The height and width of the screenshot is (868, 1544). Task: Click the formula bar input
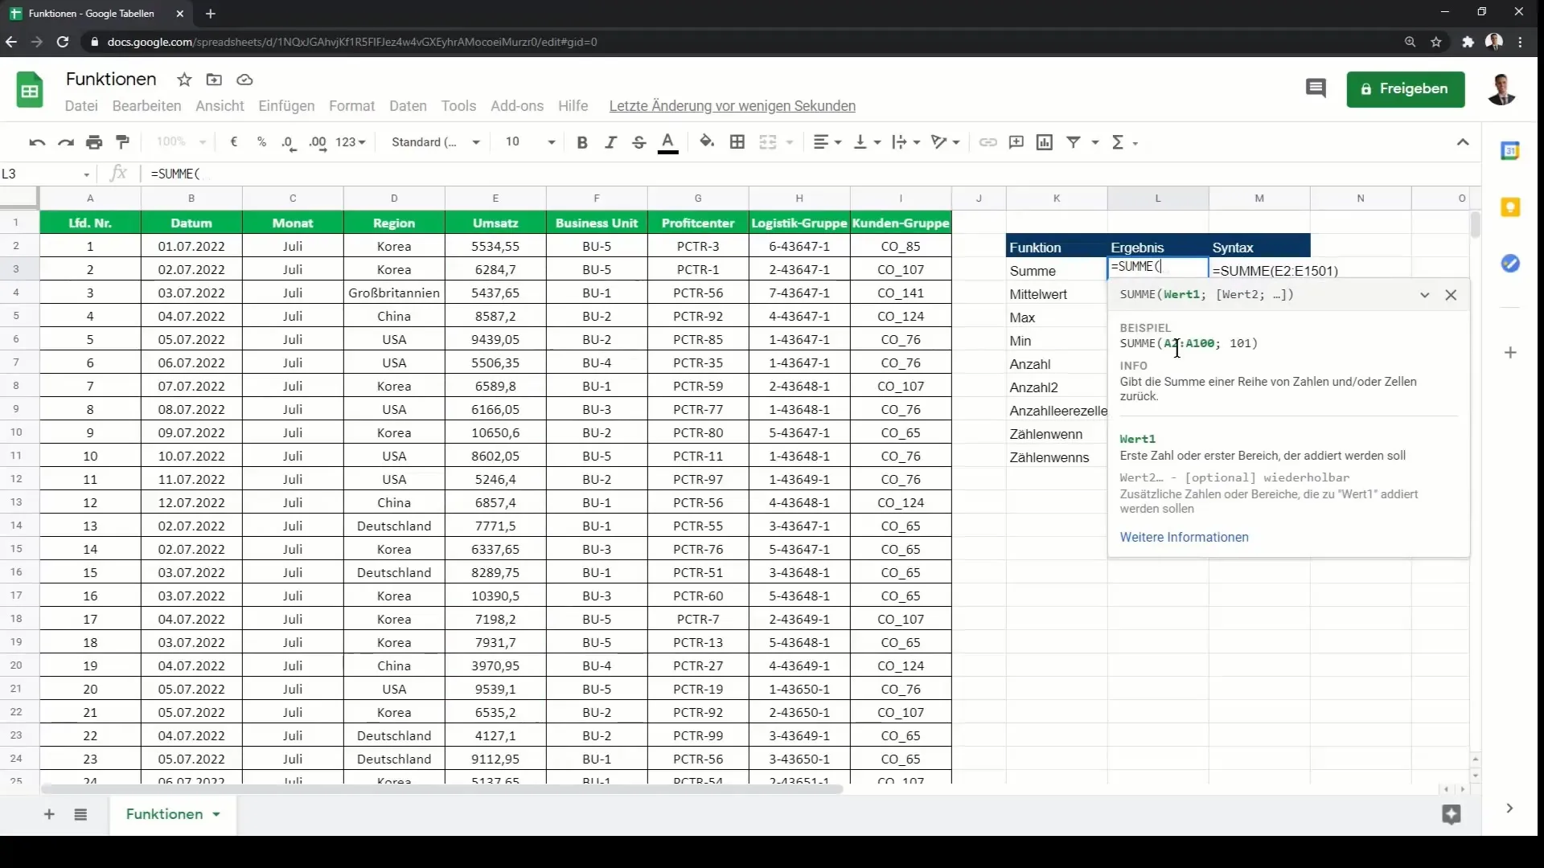812,174
